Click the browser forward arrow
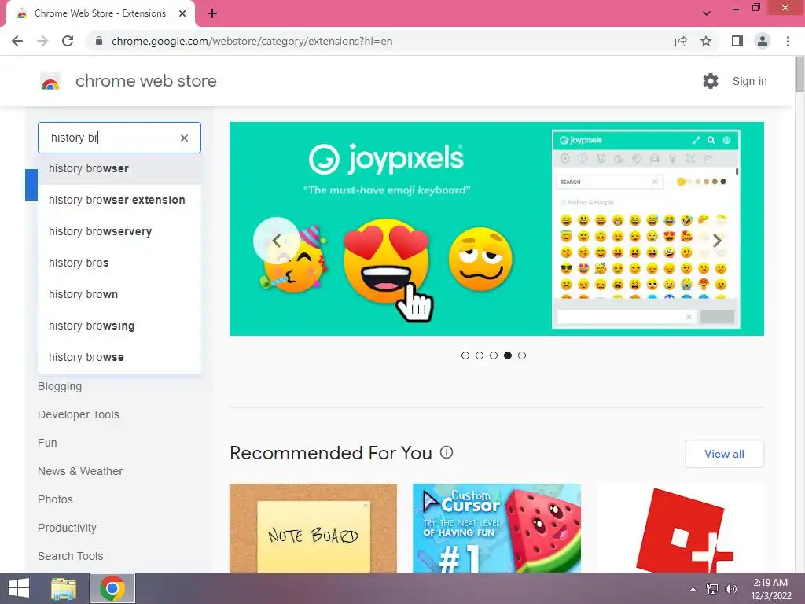Screen dimensions: 805x604 click(42, 41)
